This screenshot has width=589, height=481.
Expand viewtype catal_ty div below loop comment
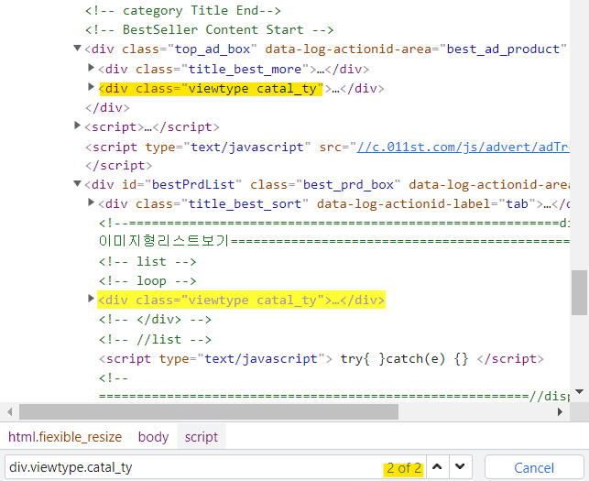[x=91, y=300]
